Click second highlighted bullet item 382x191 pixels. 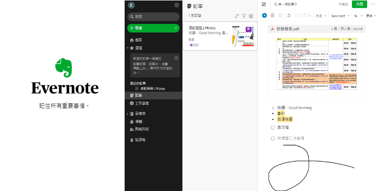[285, 119]
